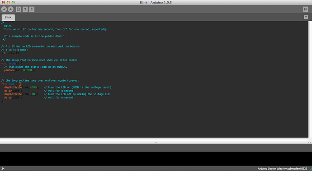Upload sketch with the arrow button

(x=10, y=9)
